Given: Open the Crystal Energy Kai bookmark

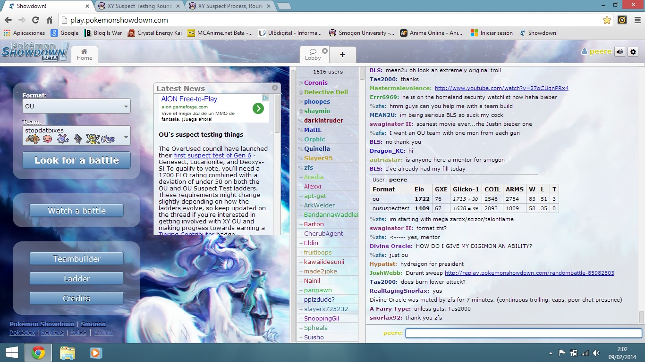Looking at the screenshot, I should point(154,33).
